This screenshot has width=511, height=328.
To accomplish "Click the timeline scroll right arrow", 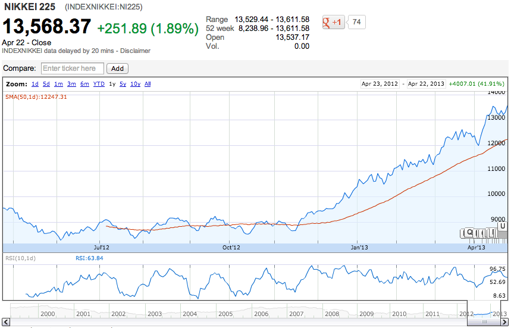I will click(504, 322).
